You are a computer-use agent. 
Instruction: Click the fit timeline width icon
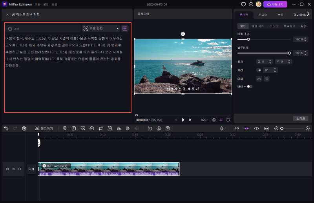point(267,128)
